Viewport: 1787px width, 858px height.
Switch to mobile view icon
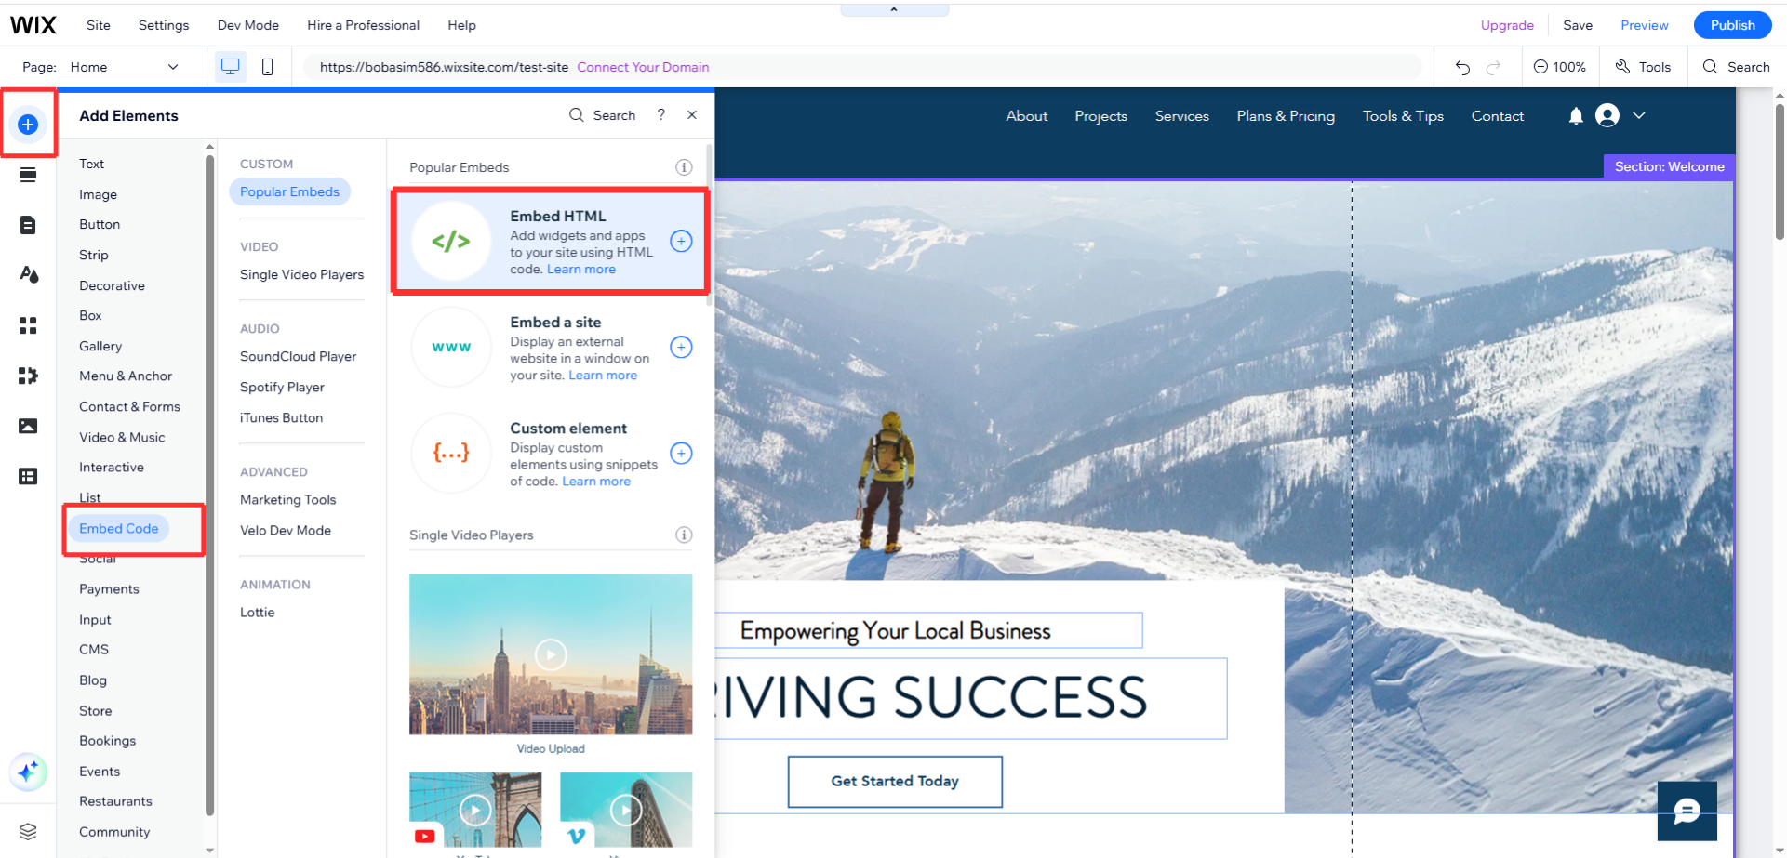[268, 67]
